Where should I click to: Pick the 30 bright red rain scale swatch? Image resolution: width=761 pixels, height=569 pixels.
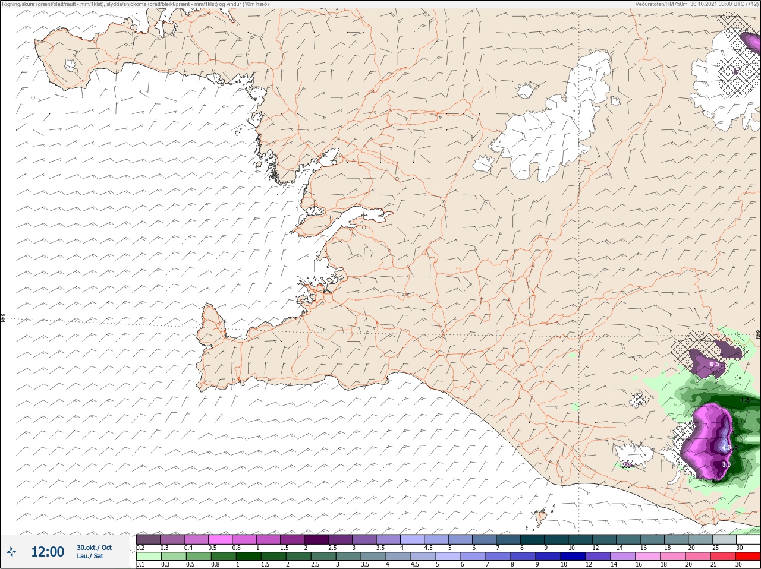click(749, 557)
